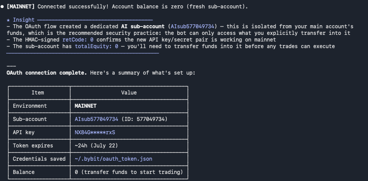Click the 'Credentials saved' row label
The height and width of the screenshot is (181, 368).
pyautogui.click(x=39, y=159)
